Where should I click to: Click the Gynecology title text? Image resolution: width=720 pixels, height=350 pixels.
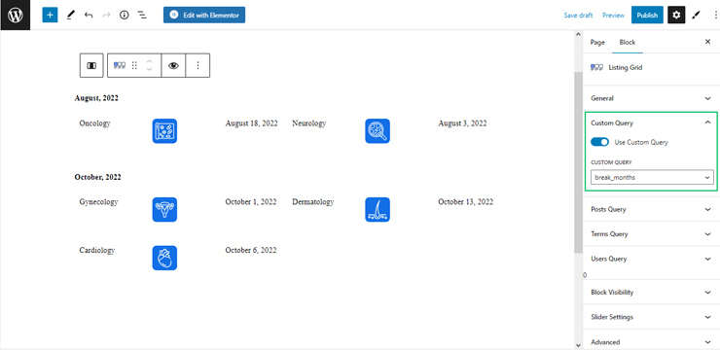pos(98,202)
